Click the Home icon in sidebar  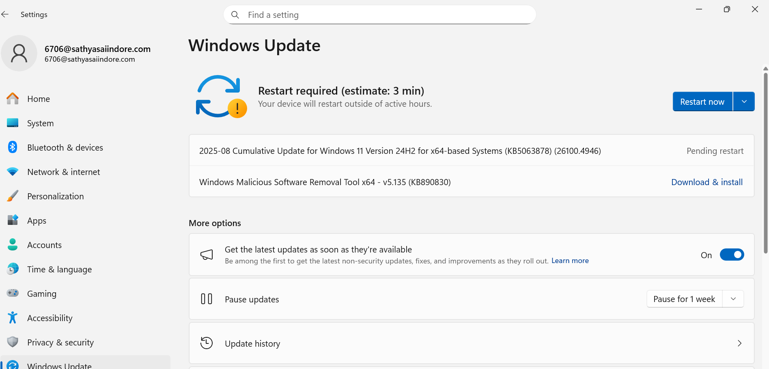pos(13,99)
